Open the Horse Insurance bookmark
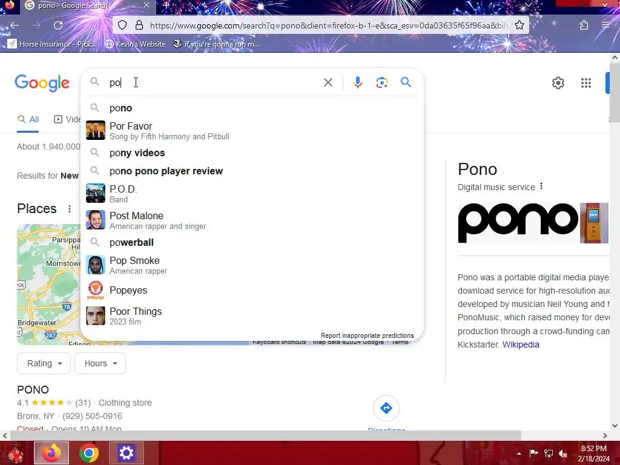Viewport: 620px width, 465px height. pyautogui.click(x=52, y=44)
